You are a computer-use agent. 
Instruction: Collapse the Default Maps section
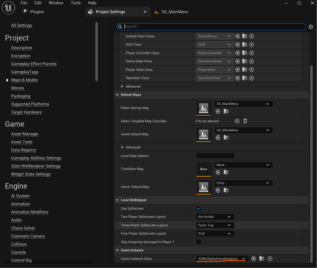point(117,95)
